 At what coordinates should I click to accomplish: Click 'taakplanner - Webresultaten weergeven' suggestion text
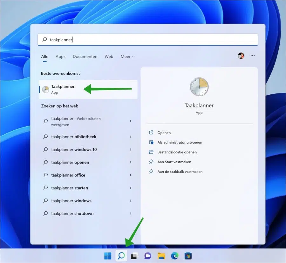(x=76, y=121)
